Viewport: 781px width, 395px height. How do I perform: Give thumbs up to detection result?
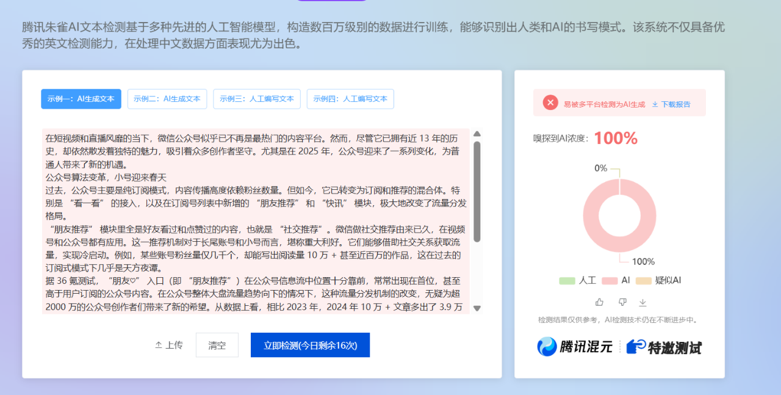click(599, 302)
